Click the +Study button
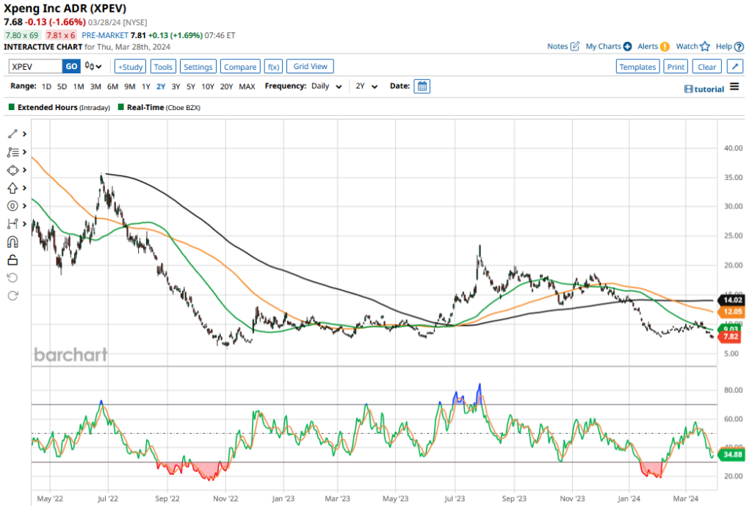The height and width of the screenshot is (508, 752). point(130,66)
